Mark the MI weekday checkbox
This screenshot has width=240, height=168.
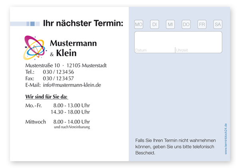point(170,24)
